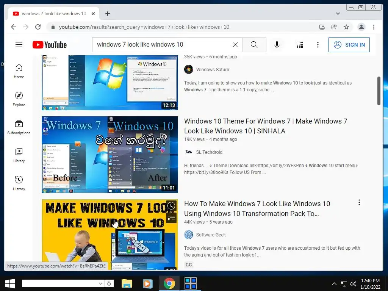Click '35K views • 6 months ago' text

point(211,57)
